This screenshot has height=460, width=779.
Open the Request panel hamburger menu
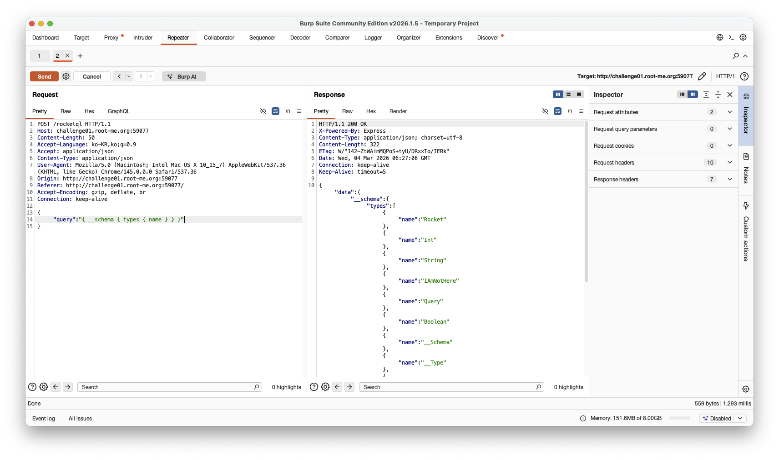pyautogui.click(x=299, y=111)
